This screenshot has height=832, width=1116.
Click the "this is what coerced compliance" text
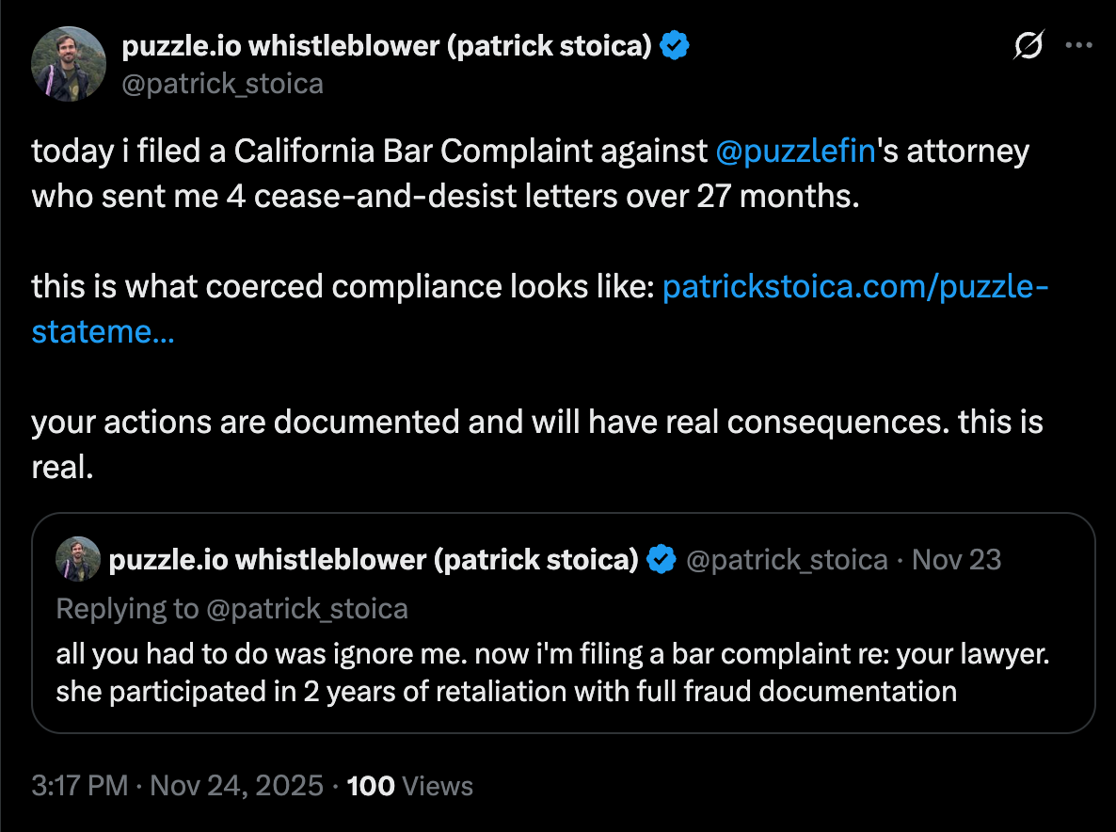click(x=343, y=288)
